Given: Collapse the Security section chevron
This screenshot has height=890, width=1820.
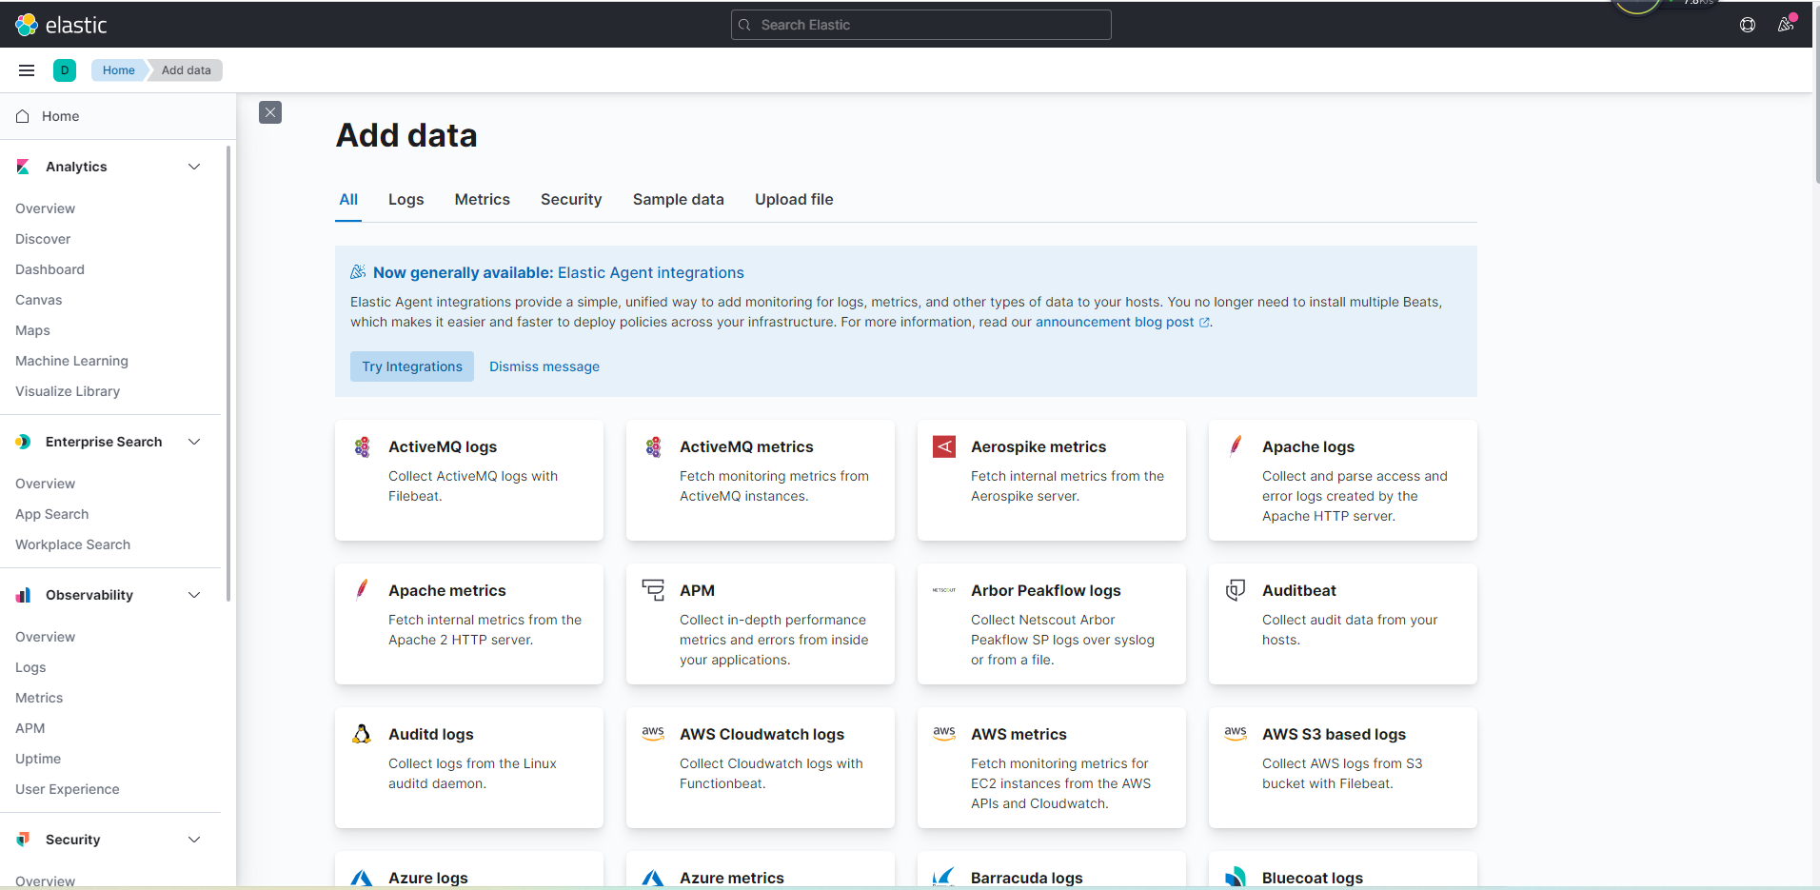Looking at the screenshot, I should click(194, 840).
